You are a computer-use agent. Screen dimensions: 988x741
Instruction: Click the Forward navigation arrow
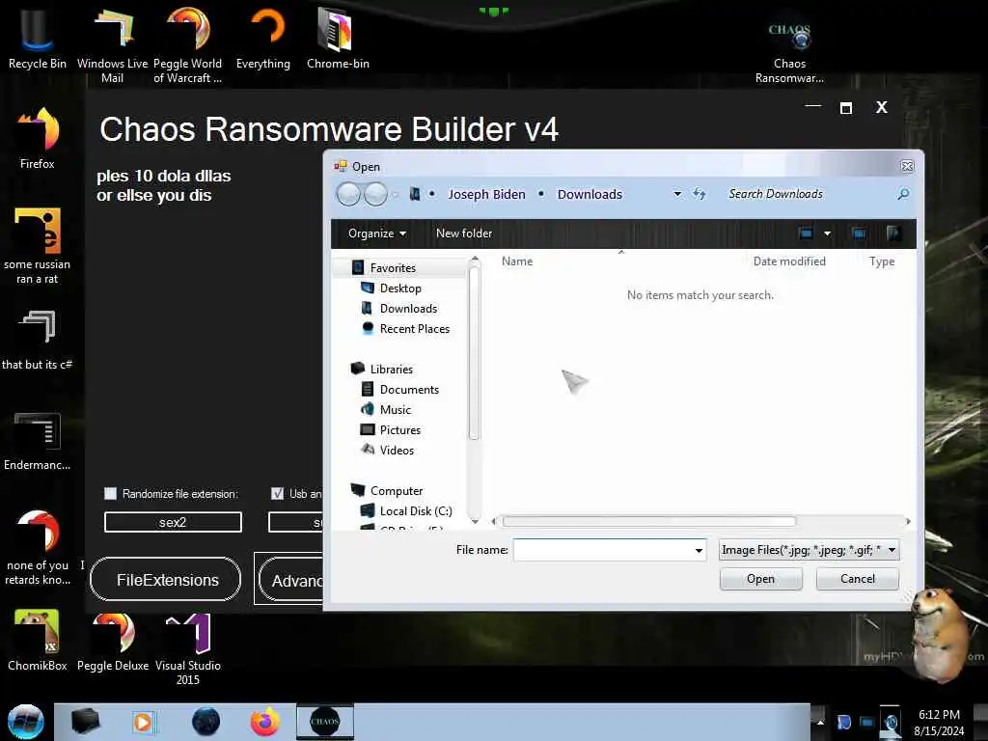pyautogui.click(x=375, y=194)
